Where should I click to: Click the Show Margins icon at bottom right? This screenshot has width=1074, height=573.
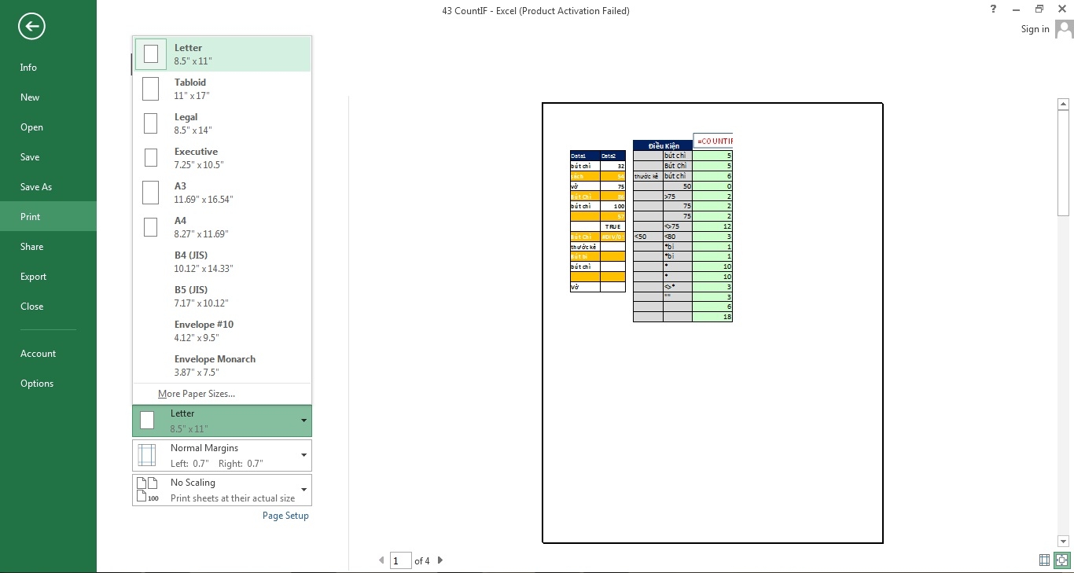pyautogui.click(x=1044, y=560)
